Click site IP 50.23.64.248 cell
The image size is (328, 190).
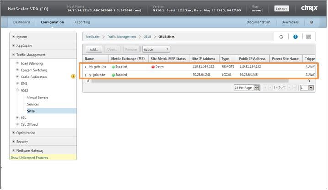click(202, 75)
